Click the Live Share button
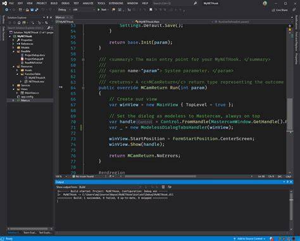Viewport: 300px width, 241px height. click(280, 10)
